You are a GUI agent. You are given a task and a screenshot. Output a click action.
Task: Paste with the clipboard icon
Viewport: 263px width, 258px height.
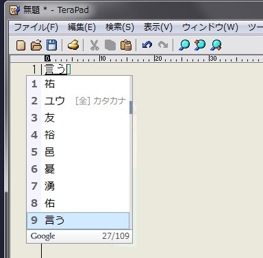[x=126, y=45]
